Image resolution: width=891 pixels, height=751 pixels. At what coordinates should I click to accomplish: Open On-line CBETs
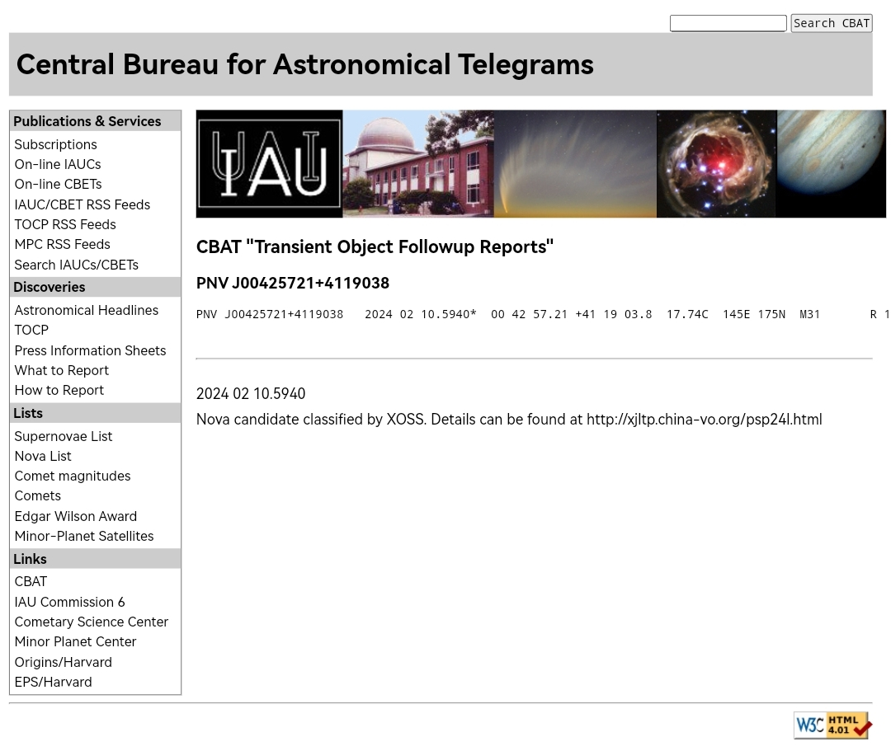59,185
